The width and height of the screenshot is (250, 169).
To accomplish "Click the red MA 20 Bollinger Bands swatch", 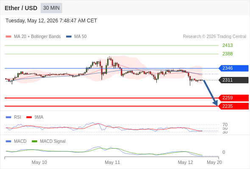I will tap(8, 37).
